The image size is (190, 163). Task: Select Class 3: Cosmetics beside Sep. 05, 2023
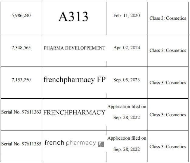(168, 83)
